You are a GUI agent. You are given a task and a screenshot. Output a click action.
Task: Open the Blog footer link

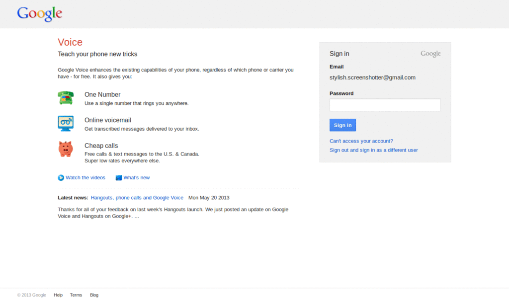click(x=94, y=295)
